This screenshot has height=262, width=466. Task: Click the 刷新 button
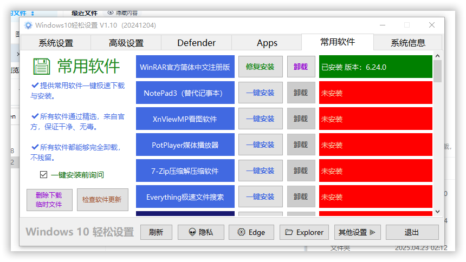pyautogui.click(x=156, y=232)
